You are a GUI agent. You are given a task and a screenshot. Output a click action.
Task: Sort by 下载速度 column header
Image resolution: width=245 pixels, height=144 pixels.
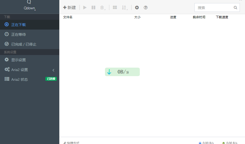(x=222, y=17)
